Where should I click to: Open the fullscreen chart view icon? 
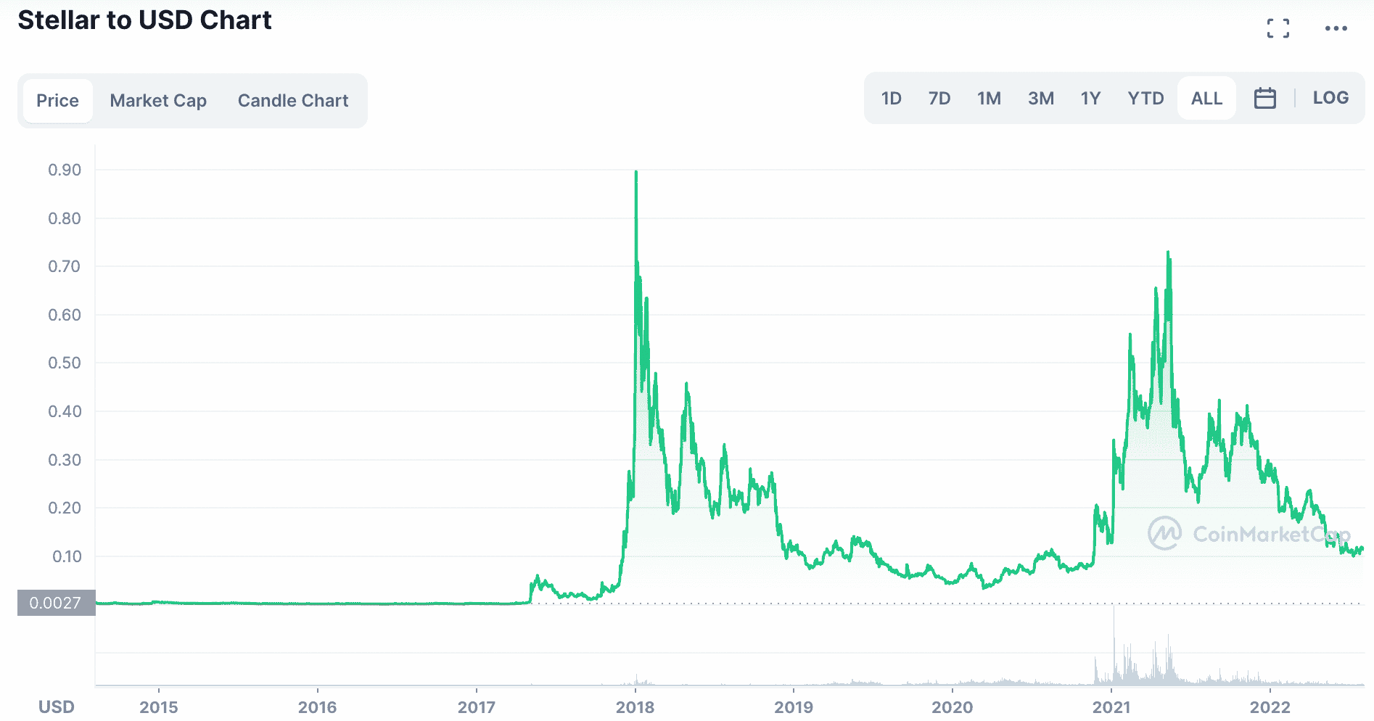click(1278, 28)
